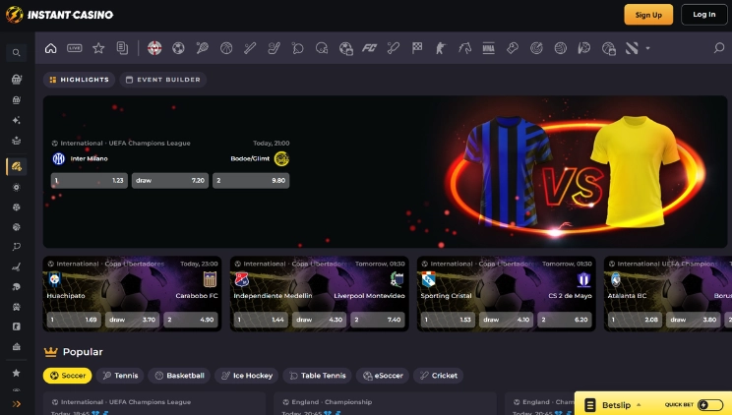The height and width of the screenshot is (415, 732).
Task: Select the horse racing icon
Action: [464, 48]
